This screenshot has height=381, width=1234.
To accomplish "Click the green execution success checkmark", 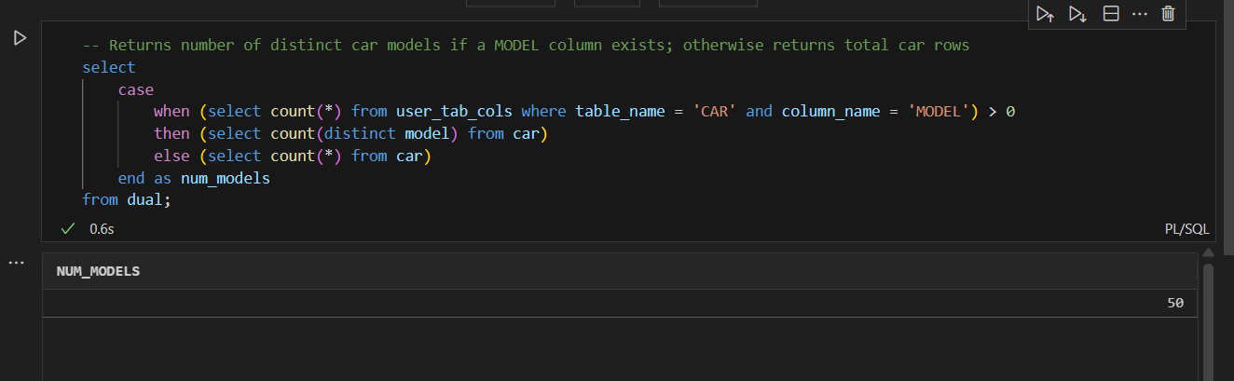I will tap(67, 228).
